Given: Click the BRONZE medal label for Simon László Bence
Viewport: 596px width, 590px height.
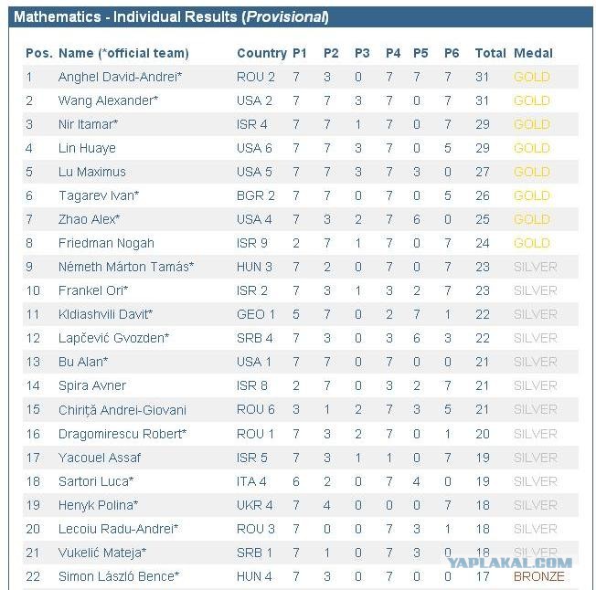Looking at the screenshot, I should pyautogui.click(x=538, y=576).
